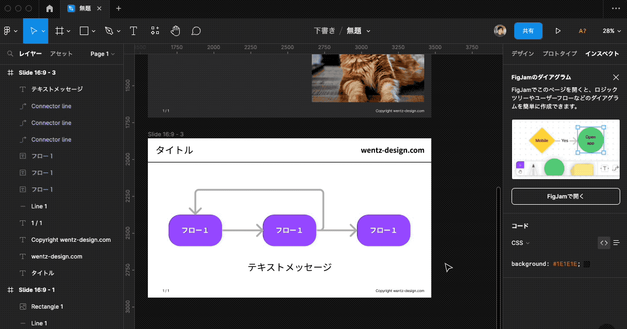Start presentation with the Play icon
The width and height of the screenshot is (627, 329).
[x=558, y=31]
